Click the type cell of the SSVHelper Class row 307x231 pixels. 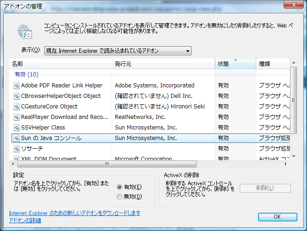pos(274,128)
